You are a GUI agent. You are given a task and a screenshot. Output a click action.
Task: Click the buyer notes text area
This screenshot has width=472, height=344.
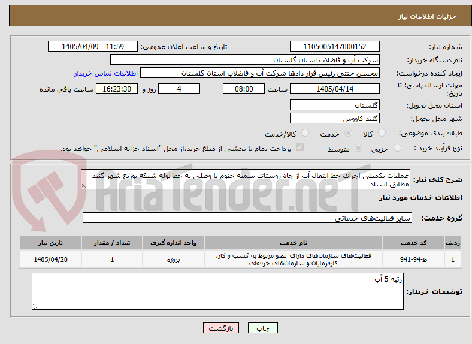pyautogui.click(x=217, y=291)
